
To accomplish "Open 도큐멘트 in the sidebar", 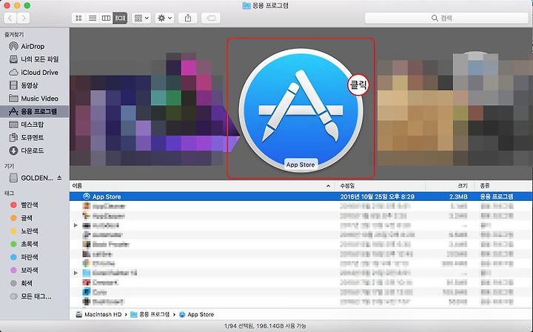I will tap(34, 137).
